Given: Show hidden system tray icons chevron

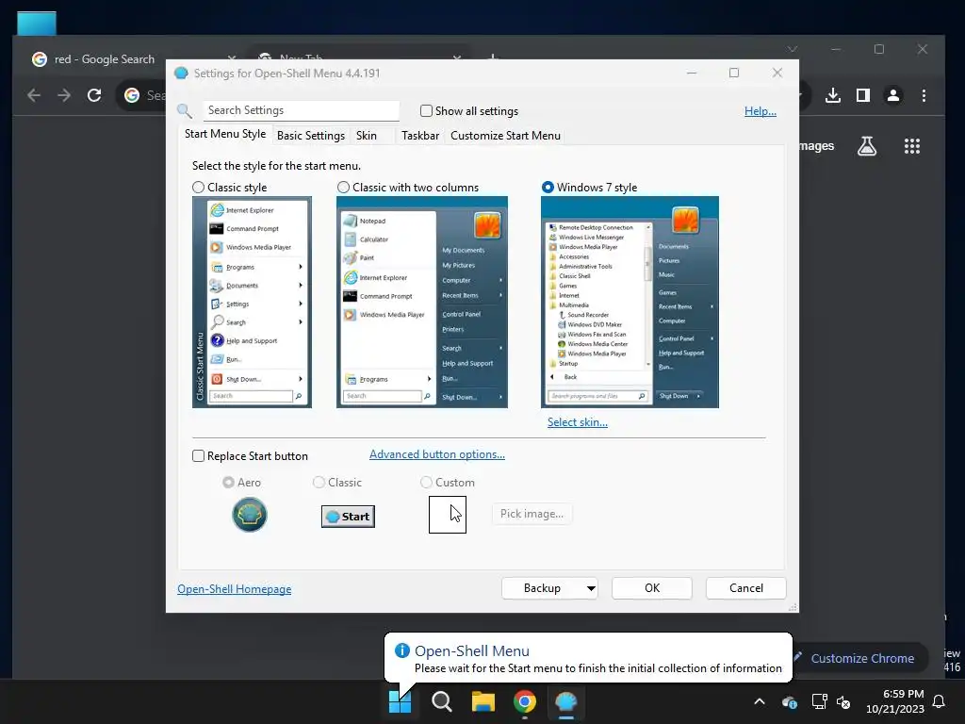Looking at the screenshot, I should (x=760, y=701).
